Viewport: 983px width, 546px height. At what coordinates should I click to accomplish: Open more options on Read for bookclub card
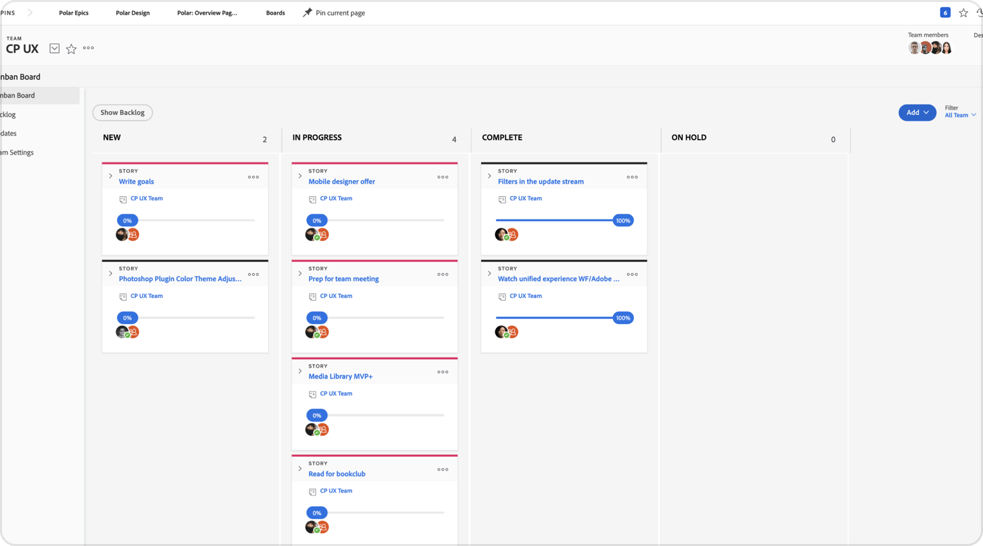click(443, 469)
